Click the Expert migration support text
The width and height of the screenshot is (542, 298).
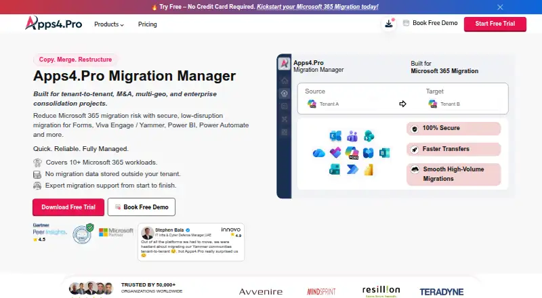click(x=110, y=186)
